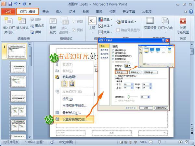Toggle Tile picture as texture checkbox

click(x=116, y=76)
